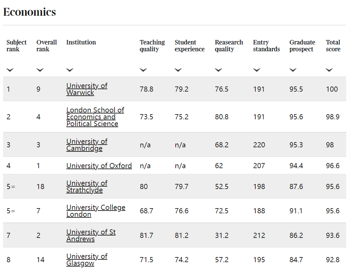Sort by Subject rank chevron
The width and height of the screenshot is (350, 269).
pyautogui.click(x=10, y=70)
